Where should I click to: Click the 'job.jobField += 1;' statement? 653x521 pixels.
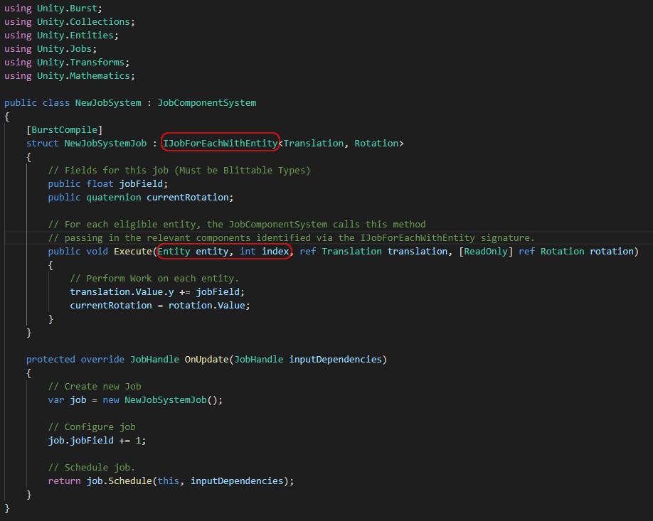coord(97,440)
